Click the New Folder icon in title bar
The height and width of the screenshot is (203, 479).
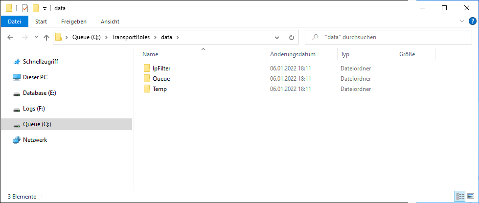35,8
